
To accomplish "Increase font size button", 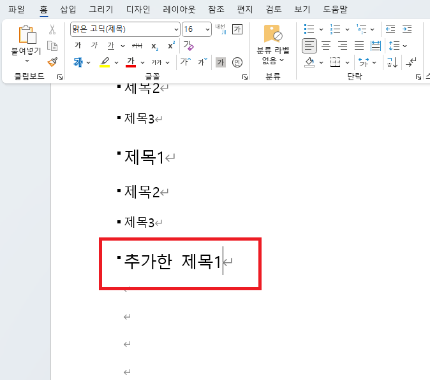I will [186, 62].
